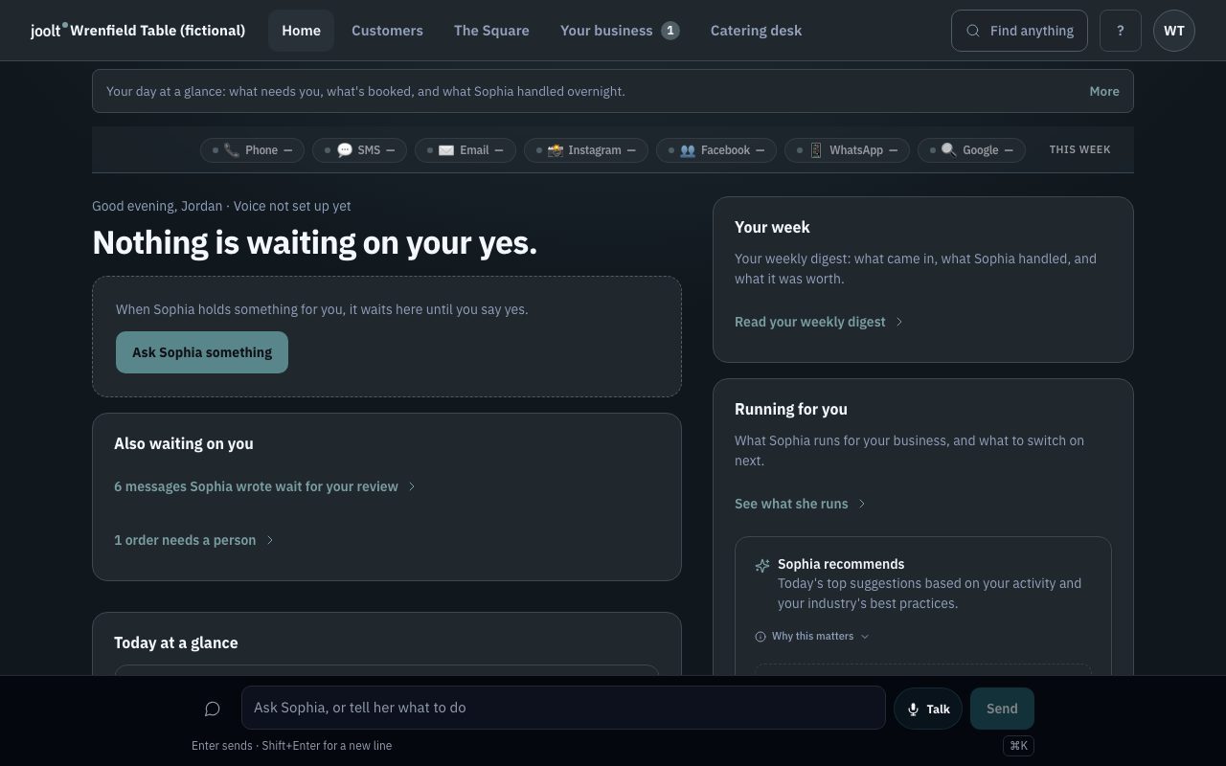Click Ask Sophia something button
Viewport: 1226px width, 766px height.
202,352
